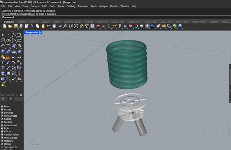Toggle the Surfaces filter checkbox
Screen dimensions: 231x150
tap(2, 113)
